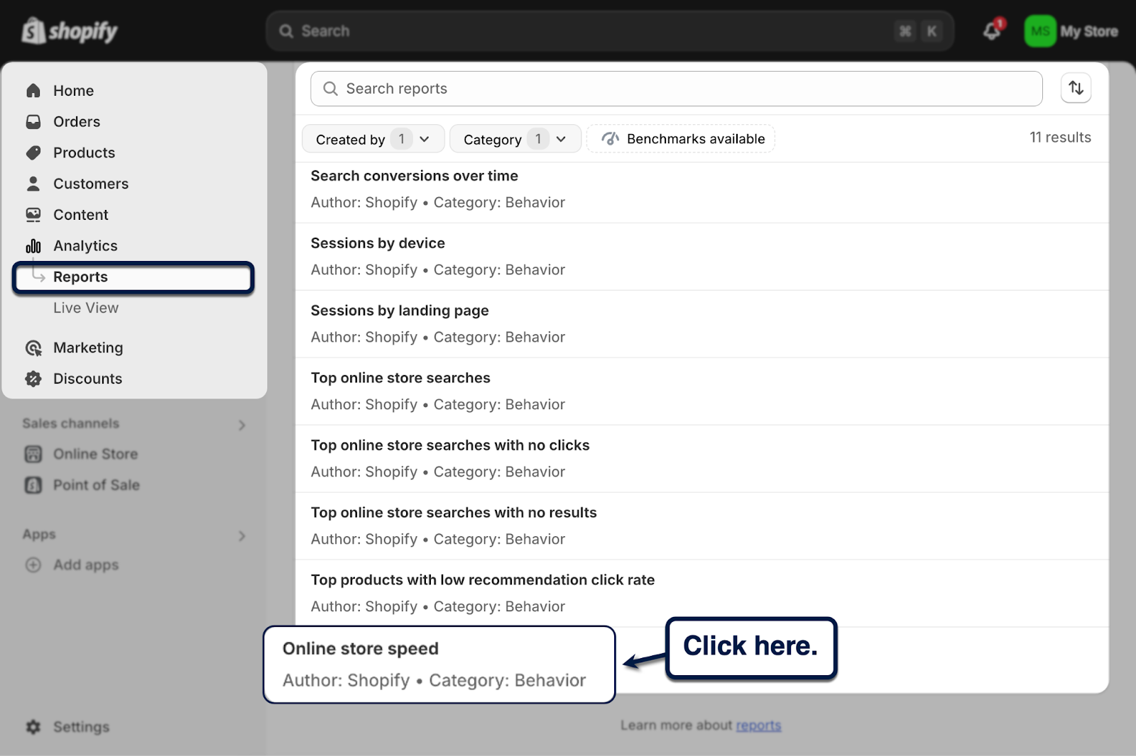Click the sort reports arrows button
The image size is (1136, 756).
point(1076,88)
